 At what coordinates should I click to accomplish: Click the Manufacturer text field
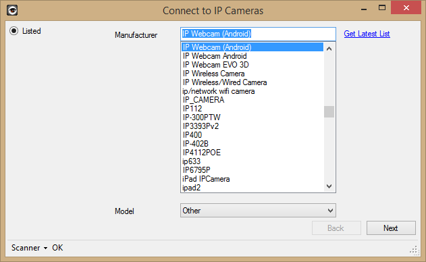coord(258,34)
